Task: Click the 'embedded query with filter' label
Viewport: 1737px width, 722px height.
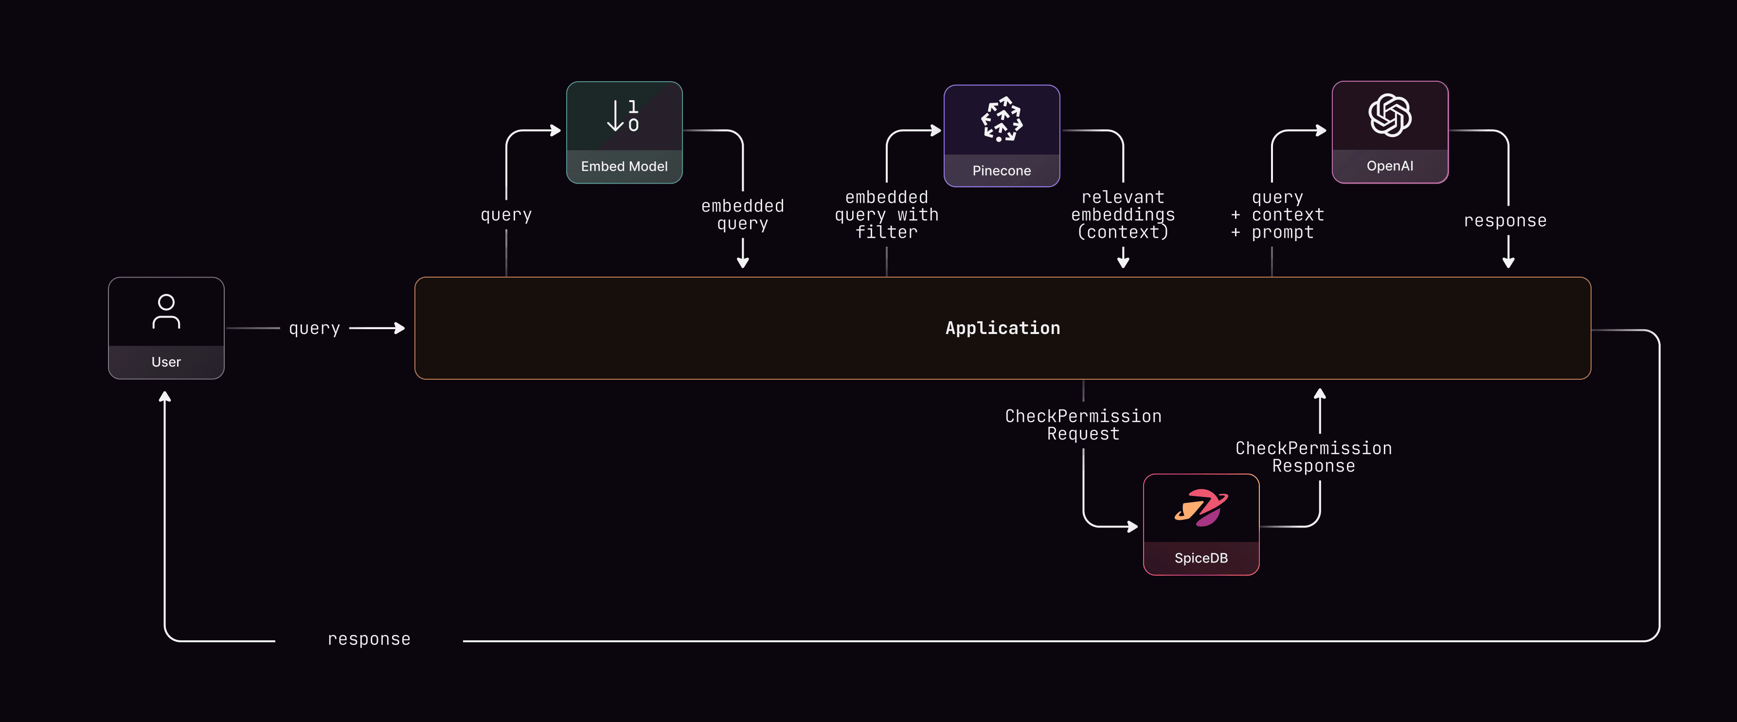Action: 886,214
